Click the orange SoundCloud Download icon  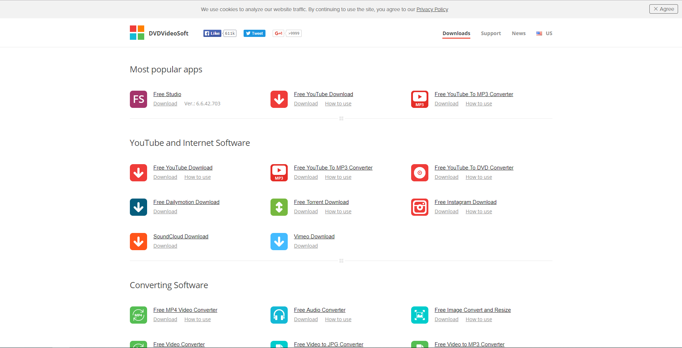[x=138, y=242]
